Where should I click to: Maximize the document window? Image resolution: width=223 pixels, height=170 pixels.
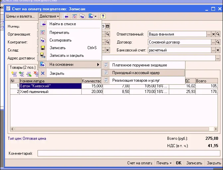(x=213, y=9)
